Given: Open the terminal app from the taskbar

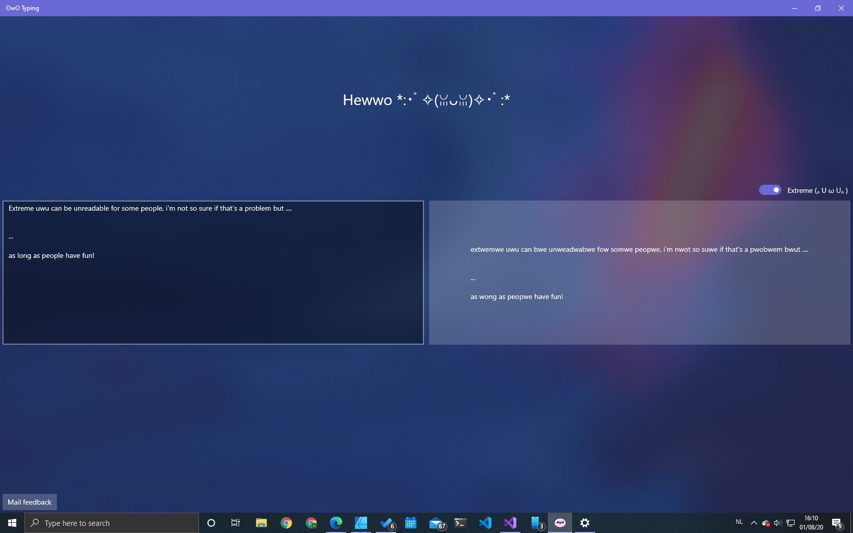Looking at the screenshot, I should 461,523.
